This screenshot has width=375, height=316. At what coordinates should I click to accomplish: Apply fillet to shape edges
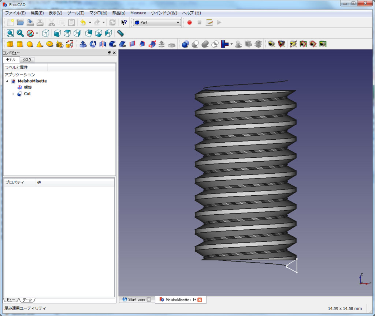coord(113,44)
